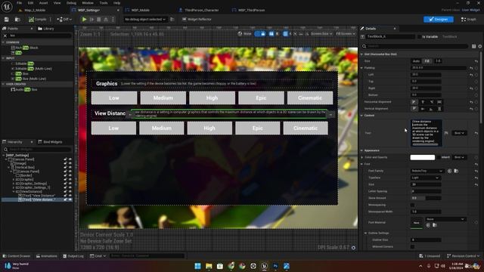
Task: Click the Stop simulation button
Action: 99,19
